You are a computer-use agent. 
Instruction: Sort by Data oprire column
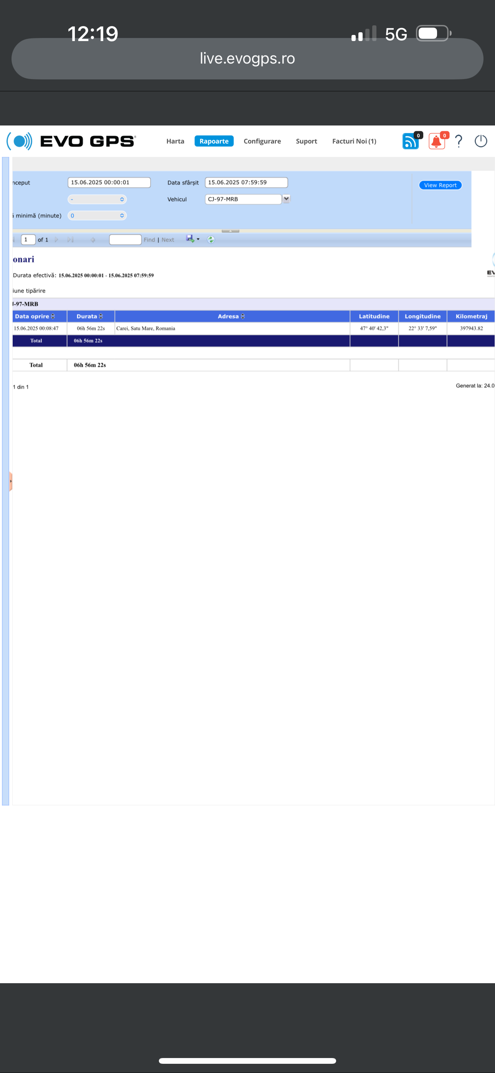point(53,317)
